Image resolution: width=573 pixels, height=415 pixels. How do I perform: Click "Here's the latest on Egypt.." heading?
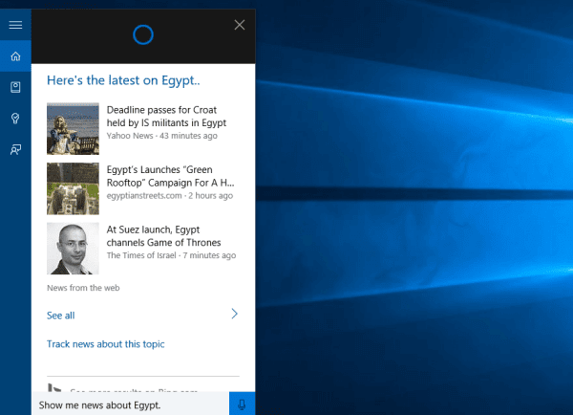click(123, 80)
